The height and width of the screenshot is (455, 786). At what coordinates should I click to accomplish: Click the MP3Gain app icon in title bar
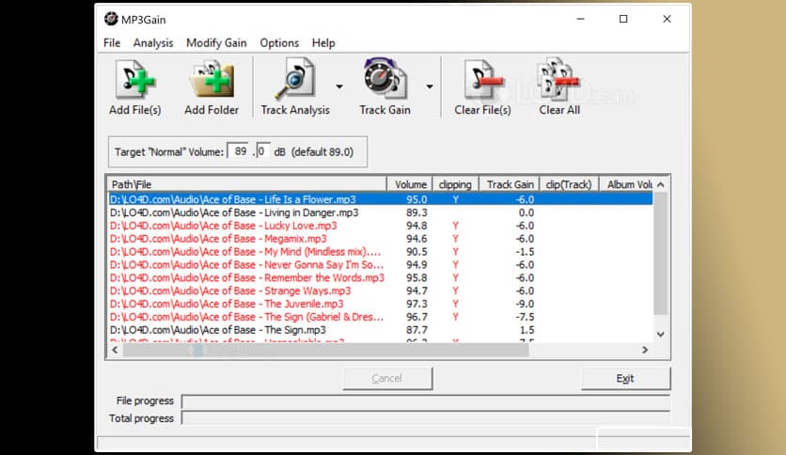coord(111,19)
